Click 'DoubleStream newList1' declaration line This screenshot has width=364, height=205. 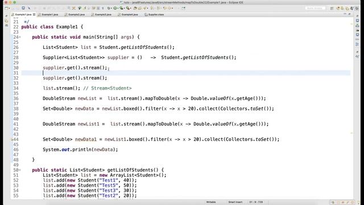click(x=155, y=124)
